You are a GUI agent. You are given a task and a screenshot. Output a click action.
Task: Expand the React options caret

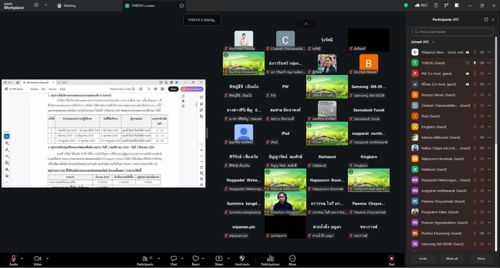pos(203,258)
